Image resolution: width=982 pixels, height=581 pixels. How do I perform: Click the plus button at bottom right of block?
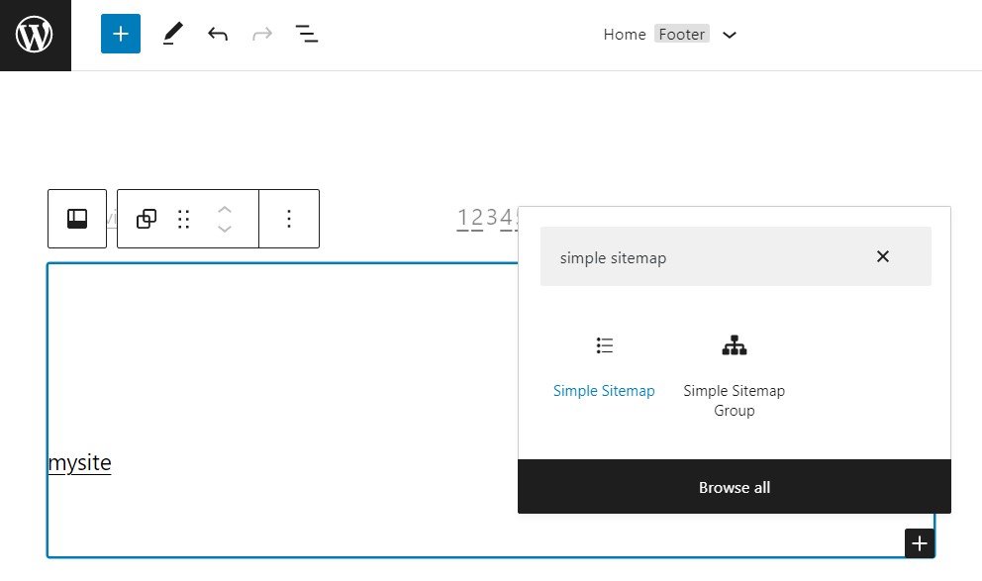pyautogui.click(x=919, y=542)
